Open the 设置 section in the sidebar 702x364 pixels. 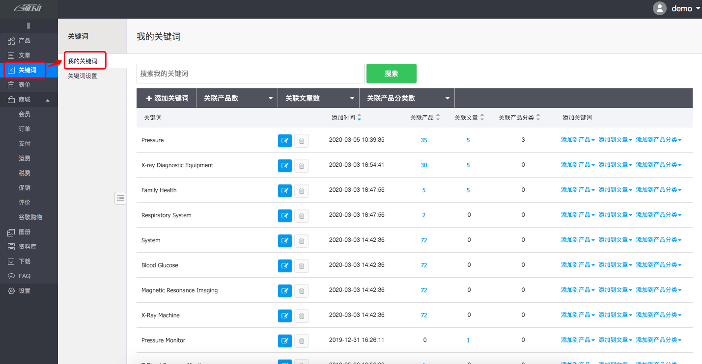(x=25, y=290)
